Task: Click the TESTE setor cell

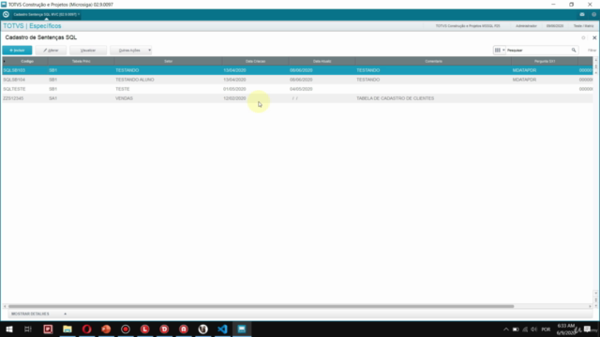Action: click(x=123, y=89)
